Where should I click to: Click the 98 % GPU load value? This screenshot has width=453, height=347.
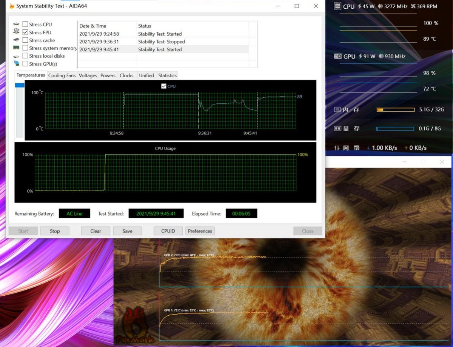coord(430,73)
